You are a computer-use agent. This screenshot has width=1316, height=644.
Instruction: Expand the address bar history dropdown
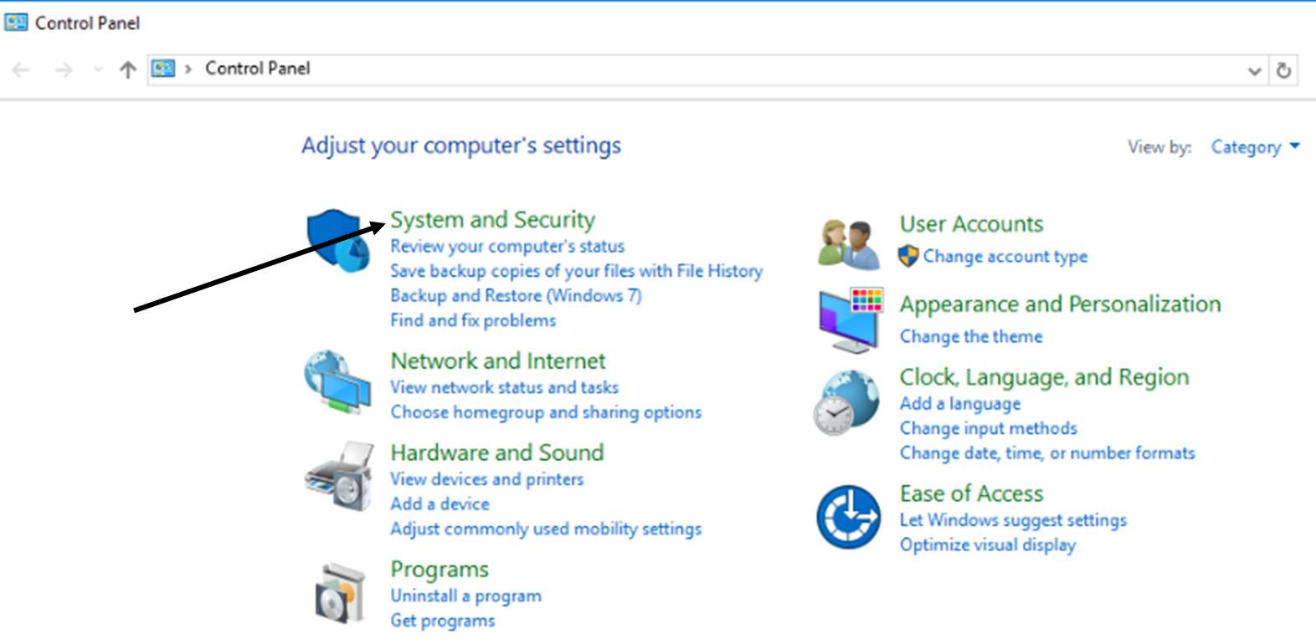pyautogui.click(x=1254, y=71)
